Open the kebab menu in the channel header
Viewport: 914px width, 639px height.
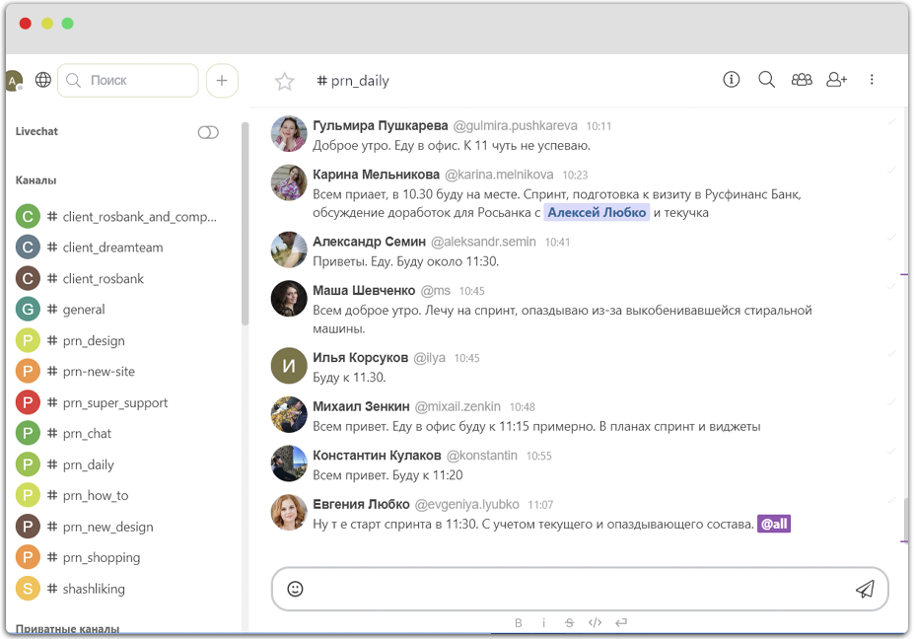[x=872, y=79]
